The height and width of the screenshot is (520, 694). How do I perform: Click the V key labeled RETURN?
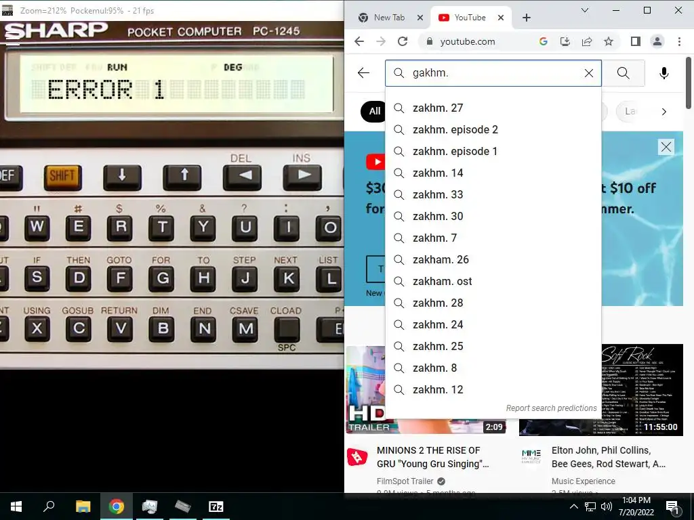click(120, 329)
